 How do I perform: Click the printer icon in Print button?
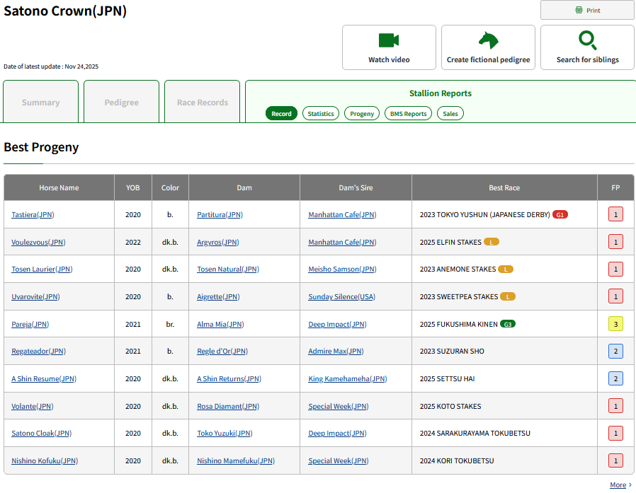pyautogui.click(x=579, y=10)
